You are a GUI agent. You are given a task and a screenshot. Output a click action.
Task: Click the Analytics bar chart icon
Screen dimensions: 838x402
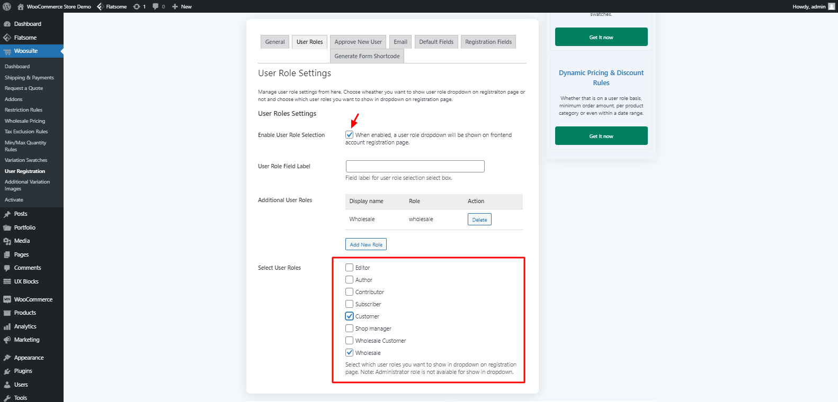[7, 326]
